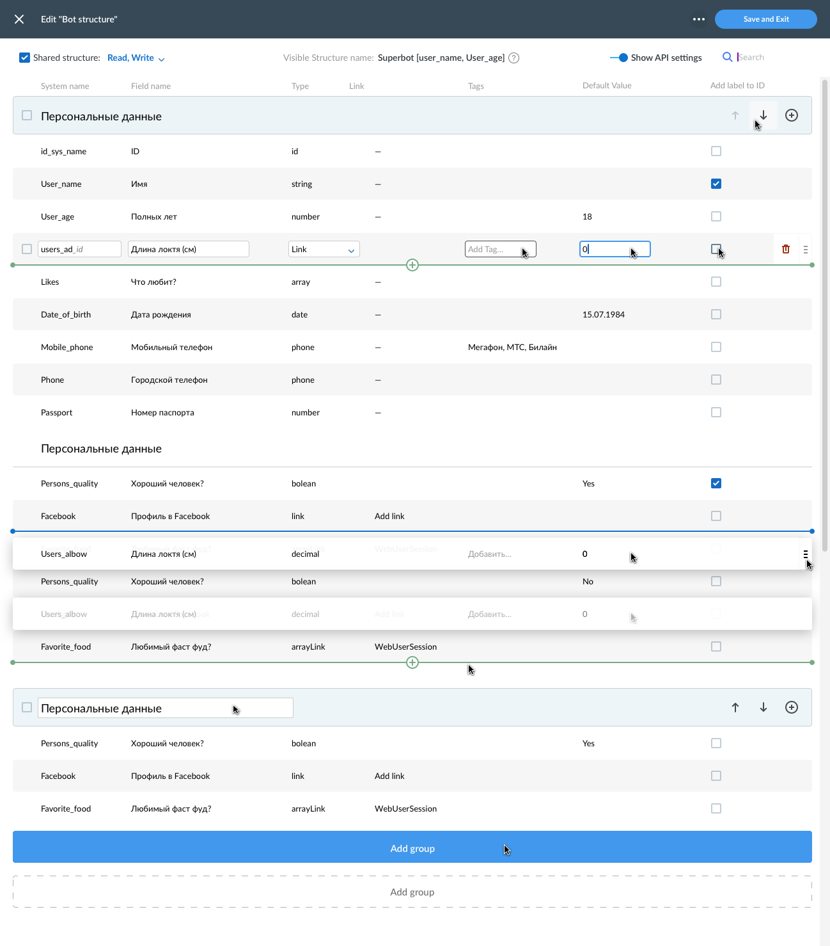Move first group down with arrow icon

pyautogui.click(x=763, y=115)
